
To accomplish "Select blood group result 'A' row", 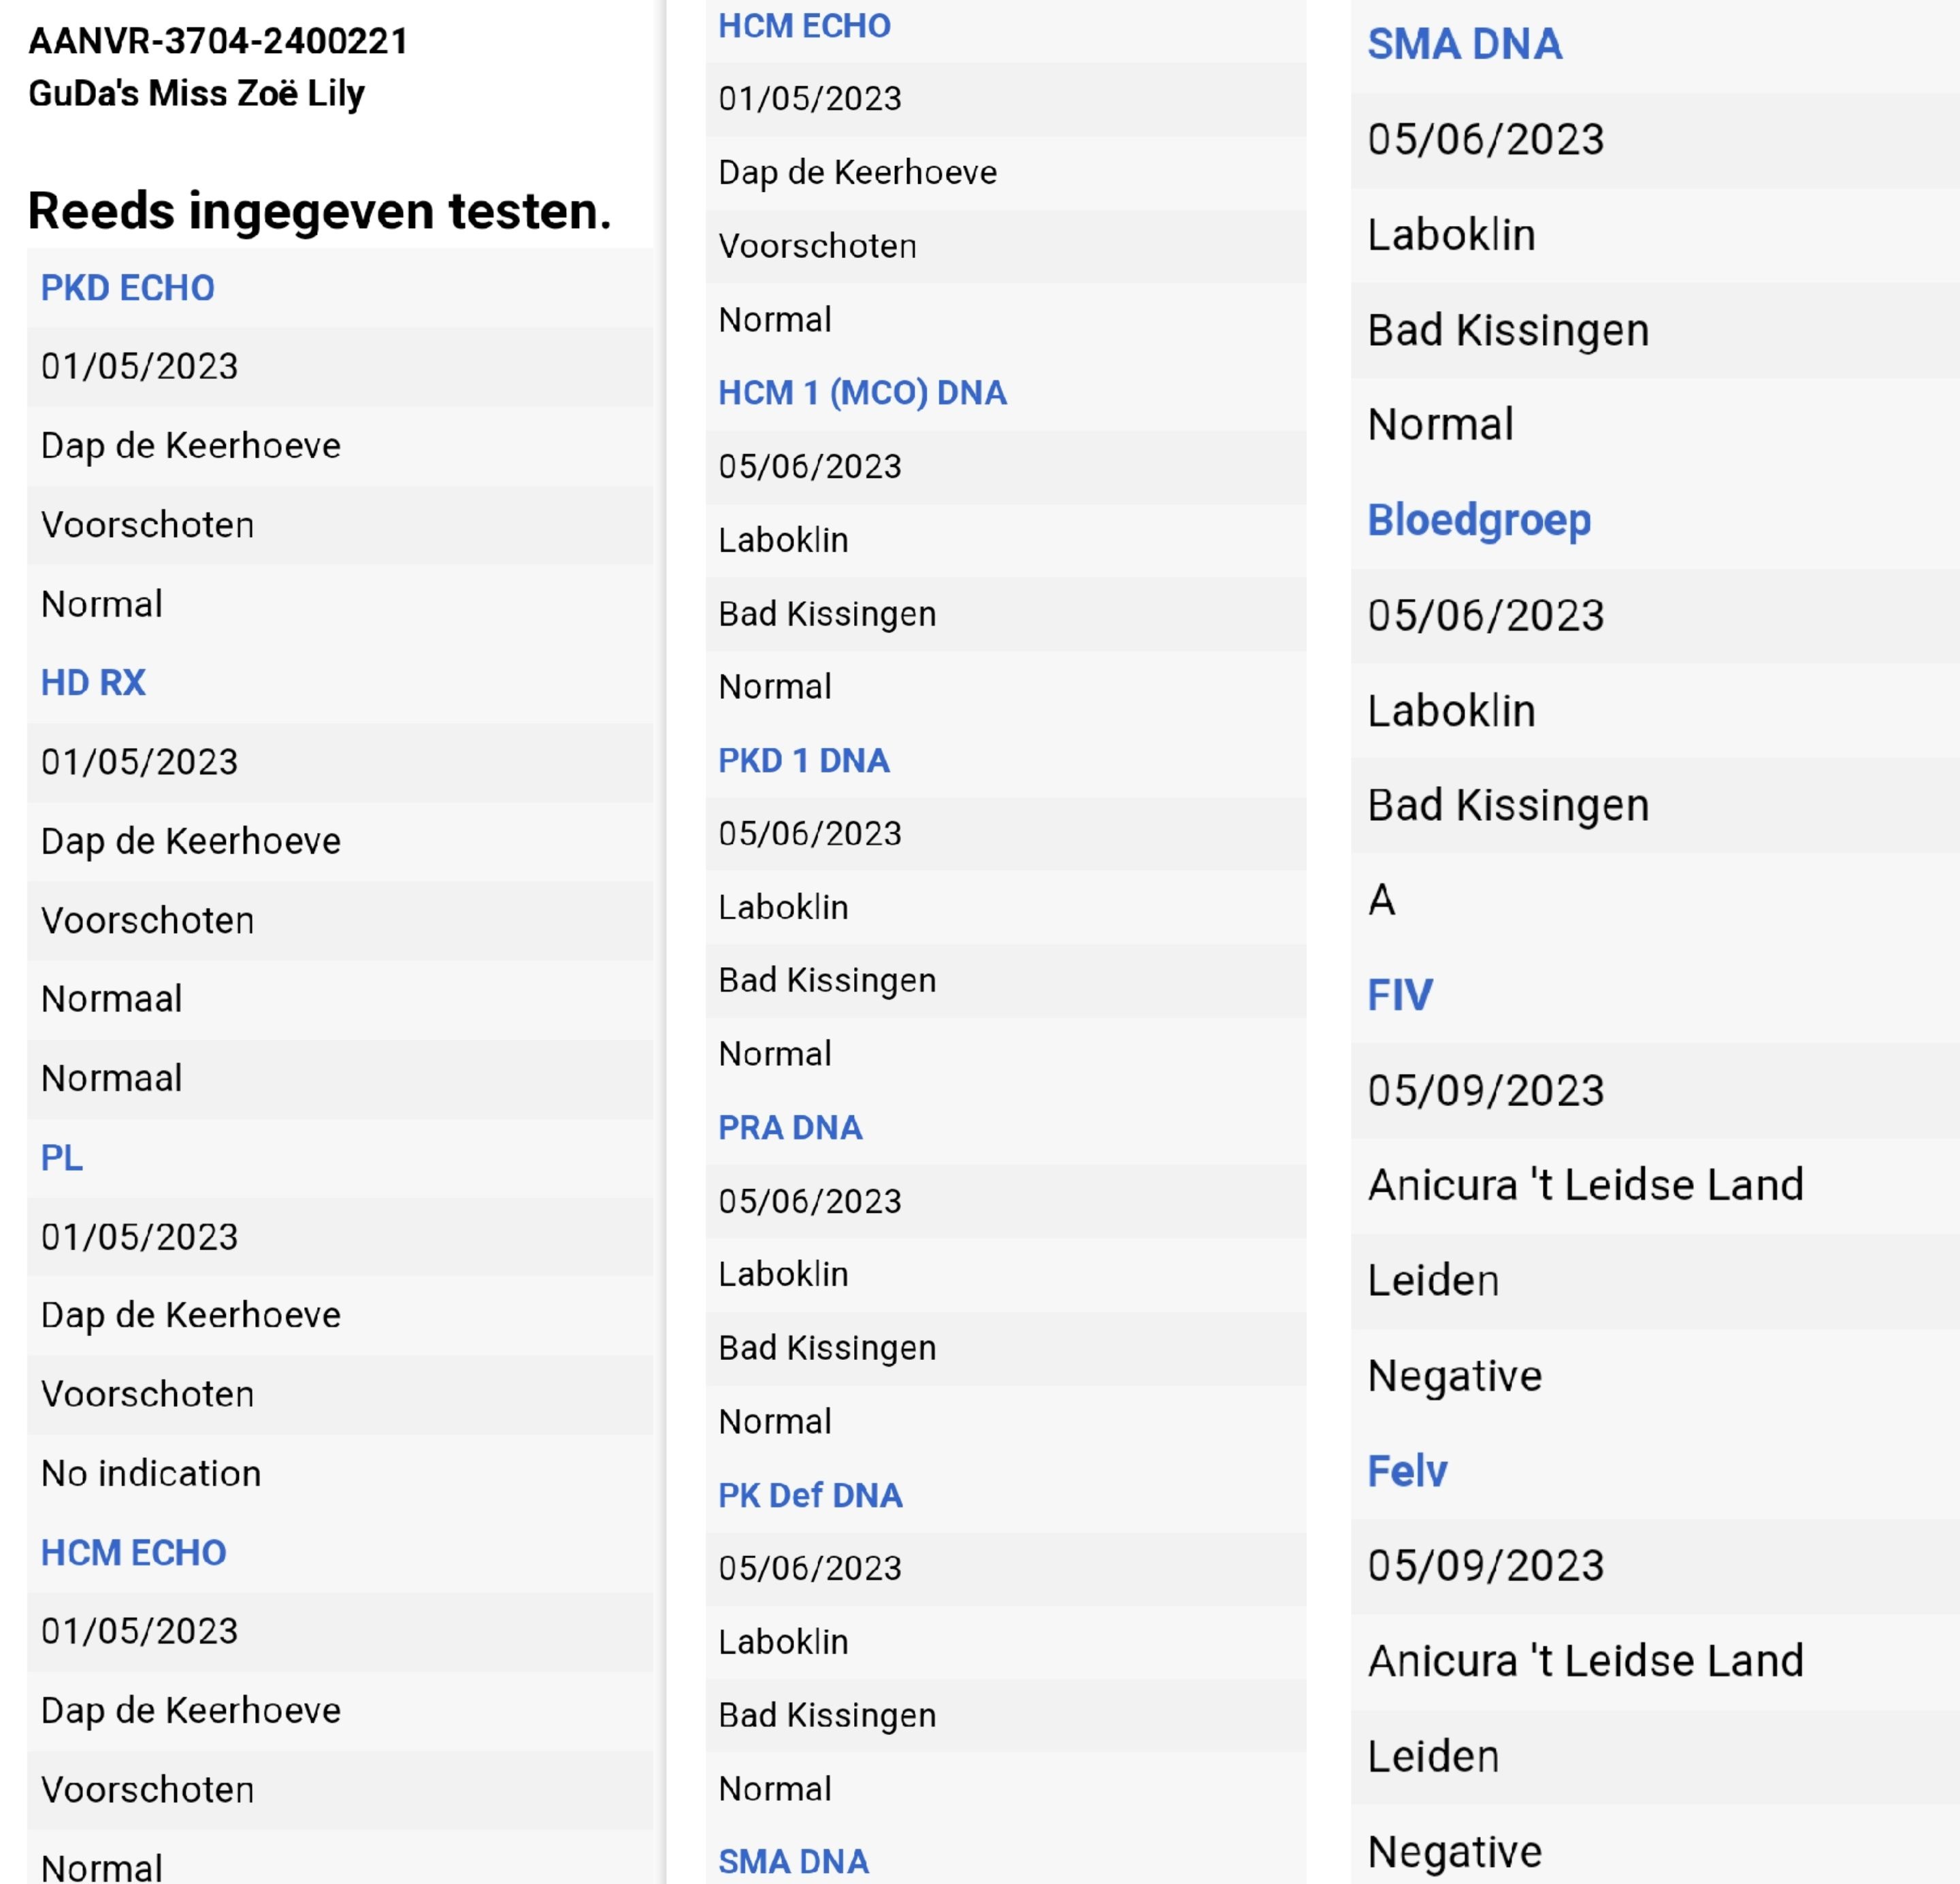I will coord(1381,900).
